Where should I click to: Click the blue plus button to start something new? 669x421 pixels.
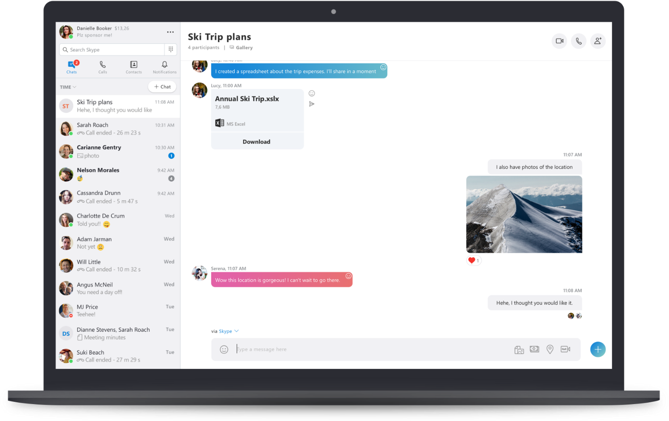[598, 349]
